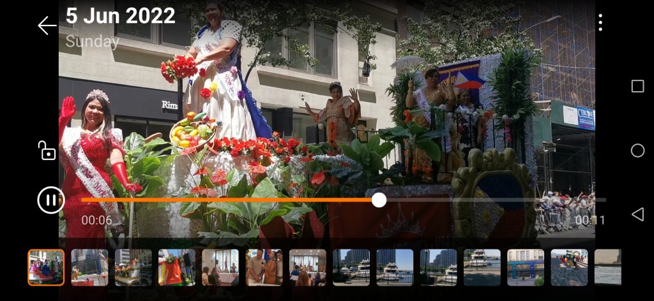This screenshot has height=301, width=654.
Task: Open sixth thumbnail showing two men
Action: tap(264, 267)
